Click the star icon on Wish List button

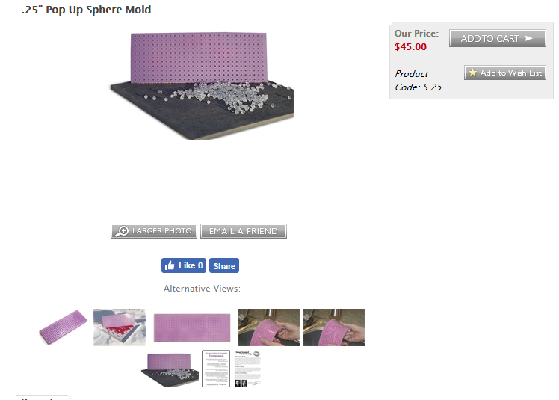point(473,73)
